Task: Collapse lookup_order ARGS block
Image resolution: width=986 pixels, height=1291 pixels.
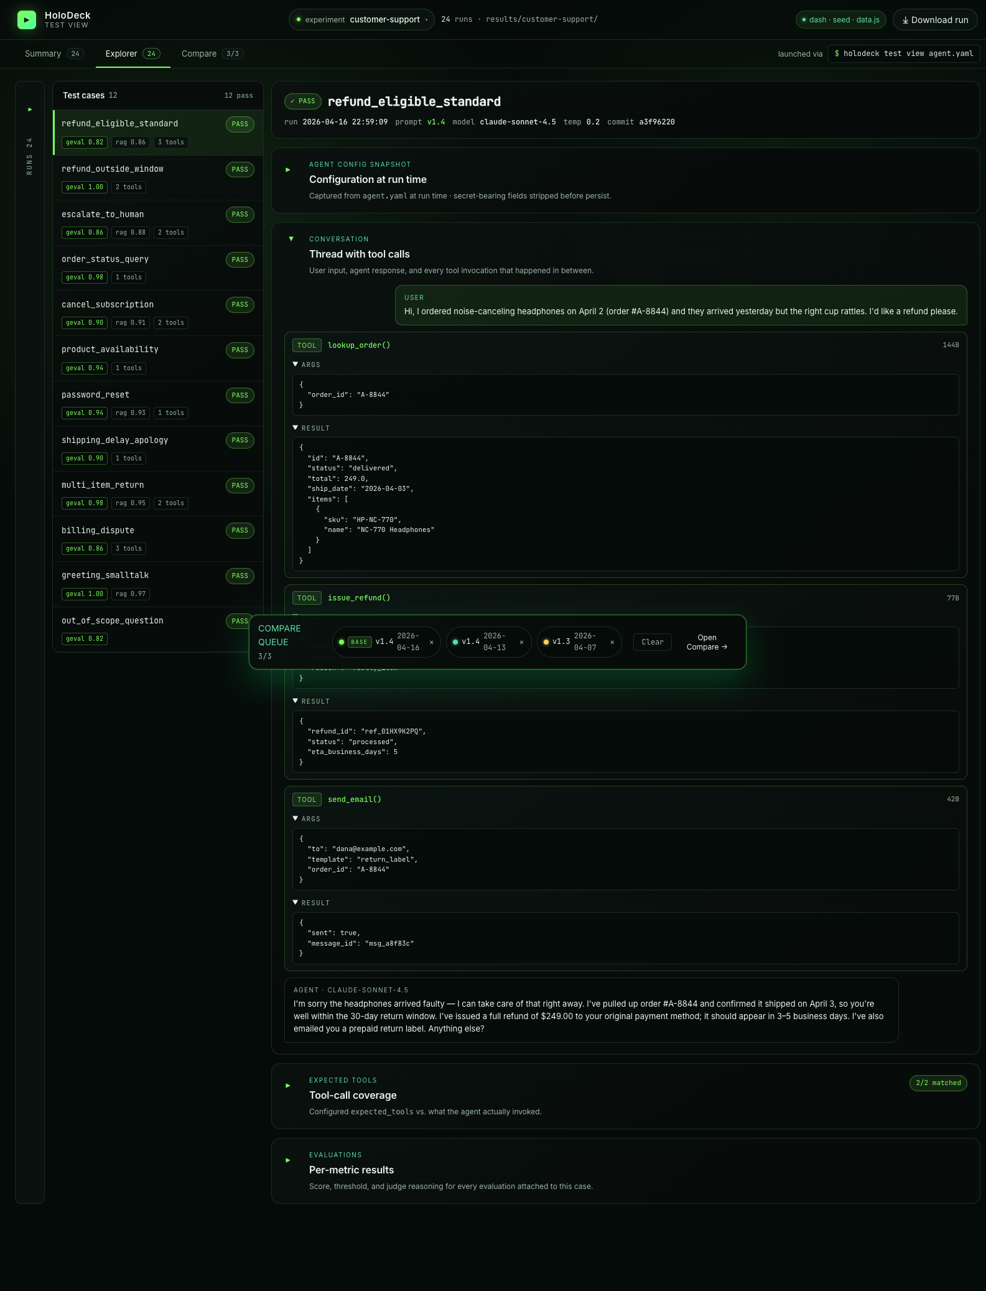Action: coord(306,365)
